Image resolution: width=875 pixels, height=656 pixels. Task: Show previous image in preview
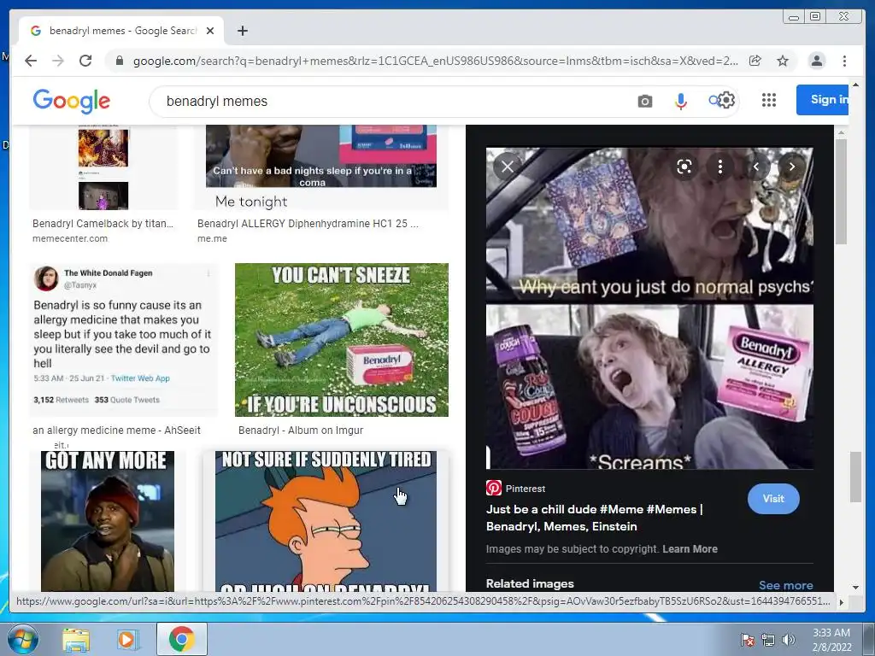pyautogui.click(x=756, y=167)
